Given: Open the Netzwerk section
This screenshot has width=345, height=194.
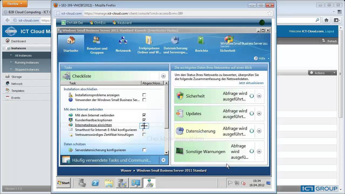Looking at the screenshot, I should tap(123, 44).
